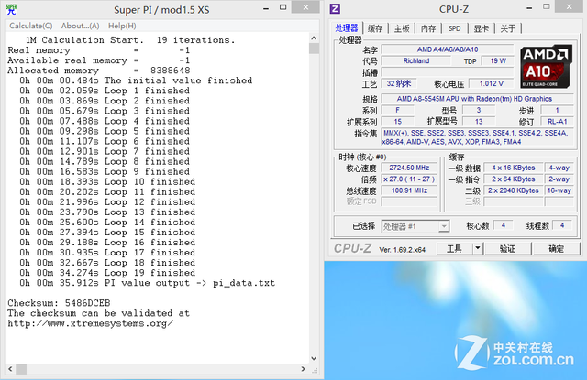The width and height of the screenshot is (587, 380).
Task: Click the AMD A4/A6/A8/A10 name field
Action: pos(448,49)
